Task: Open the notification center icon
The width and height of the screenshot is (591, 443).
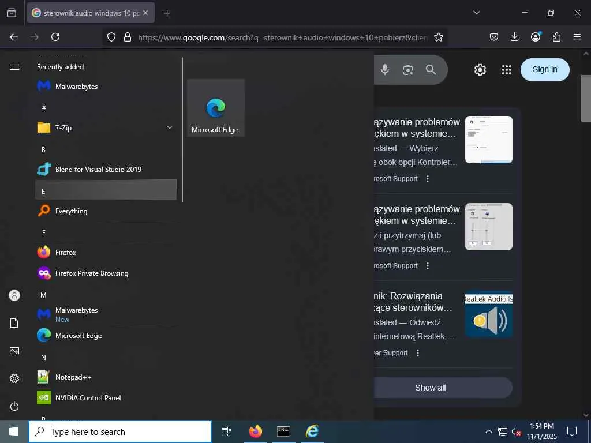Action: click(x=572, y=431)
